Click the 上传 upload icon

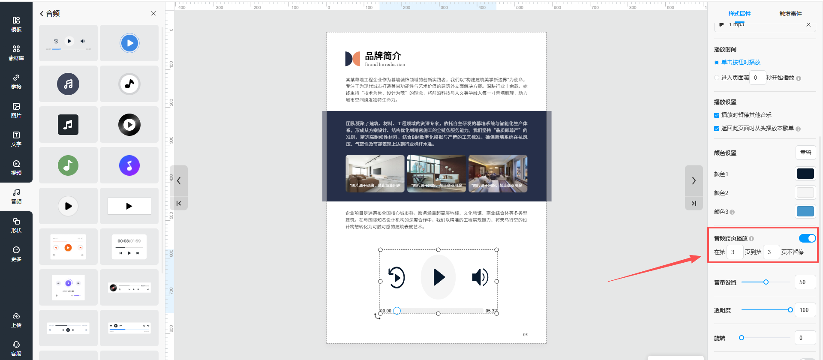(x=16, y=320)
